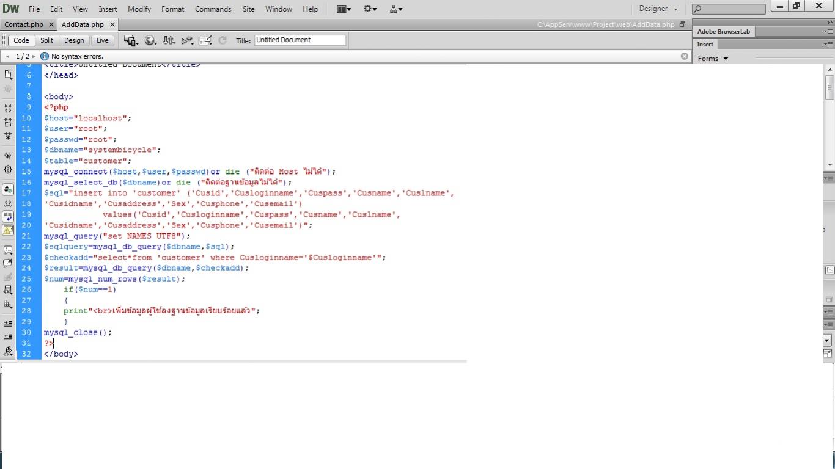The width and height of the screenshot is (835, 469).
Task: Click the Preview in Browser globe icon
Action: click(150, 40)
